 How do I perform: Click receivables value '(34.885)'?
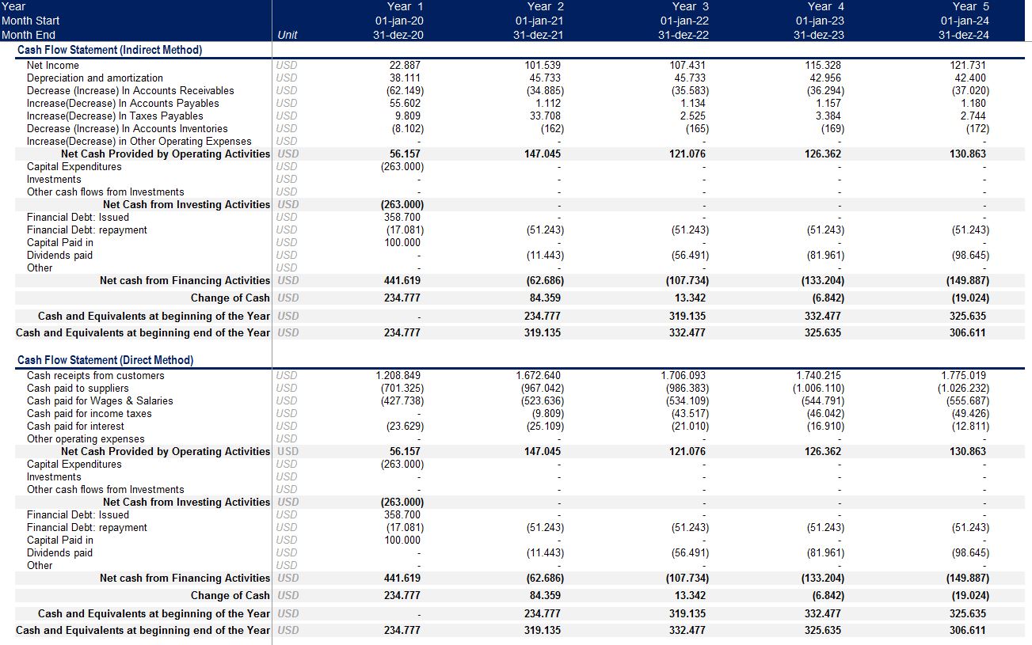pyautogui.click(x=545, y=90)
